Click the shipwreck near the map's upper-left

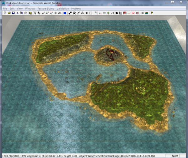(41, 33)
